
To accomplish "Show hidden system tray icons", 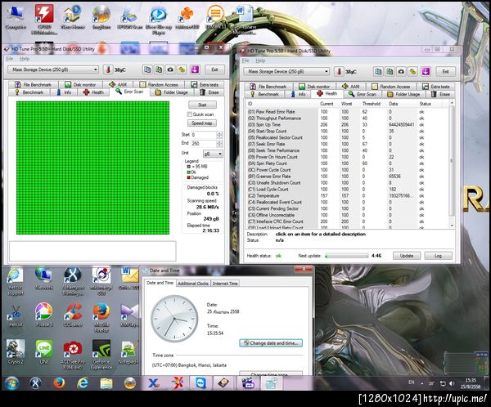I will 422,383.
